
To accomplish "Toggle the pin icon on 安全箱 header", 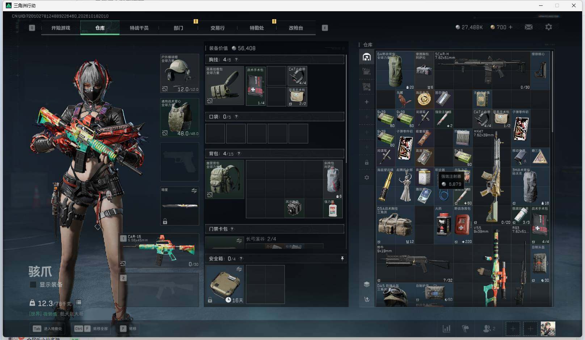I will [342, 258].
